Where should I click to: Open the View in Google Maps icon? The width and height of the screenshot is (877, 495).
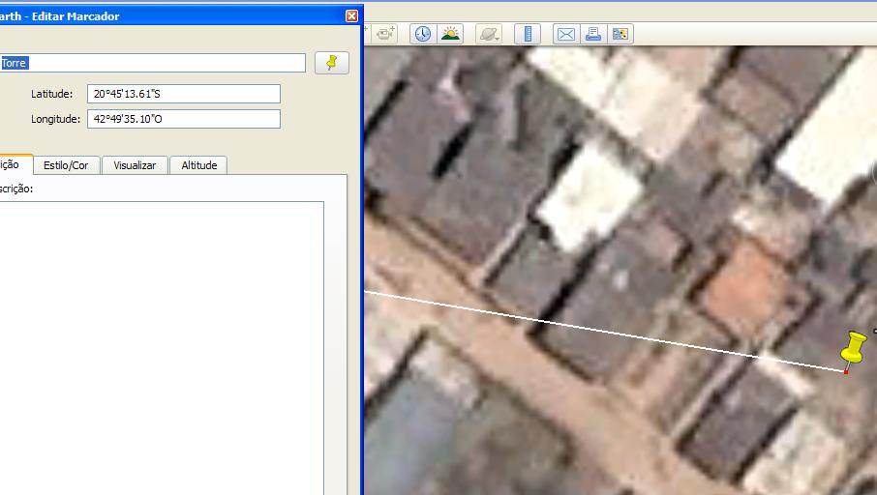tap(620, 34)
